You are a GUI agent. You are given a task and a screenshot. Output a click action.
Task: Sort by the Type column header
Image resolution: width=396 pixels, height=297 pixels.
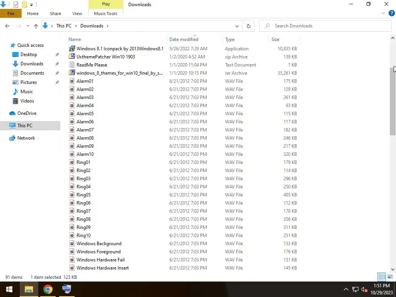[x=230, y=39]
